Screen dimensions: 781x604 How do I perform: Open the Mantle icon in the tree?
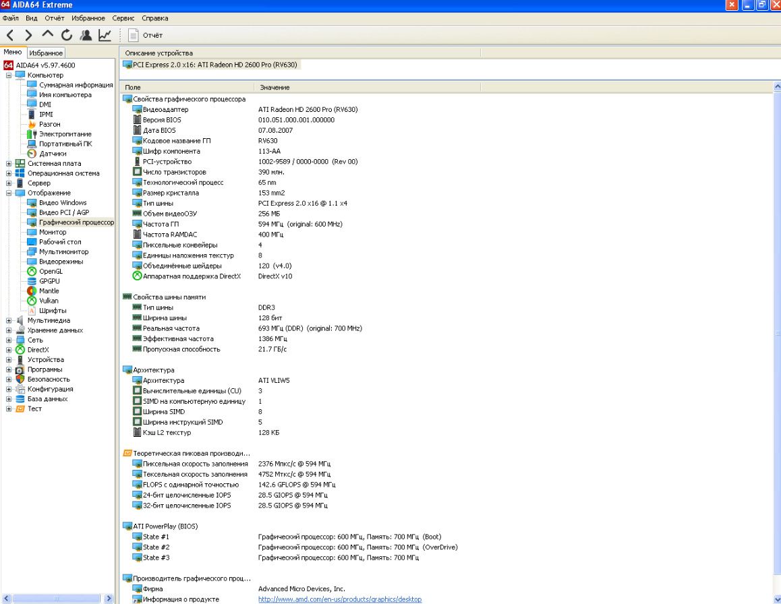coord(32,291)
